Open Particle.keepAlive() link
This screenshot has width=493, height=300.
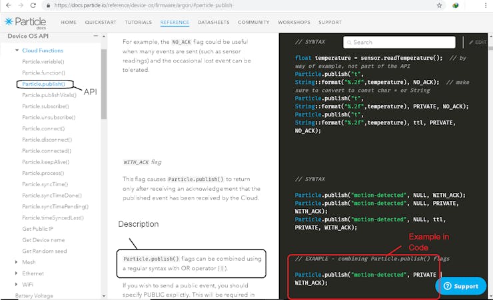45,162
